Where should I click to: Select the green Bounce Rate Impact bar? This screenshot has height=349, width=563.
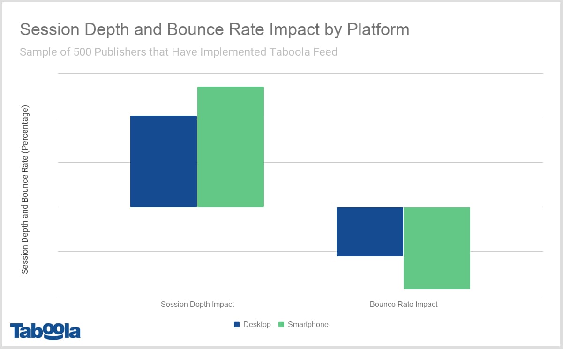click(x=436, y=247)
